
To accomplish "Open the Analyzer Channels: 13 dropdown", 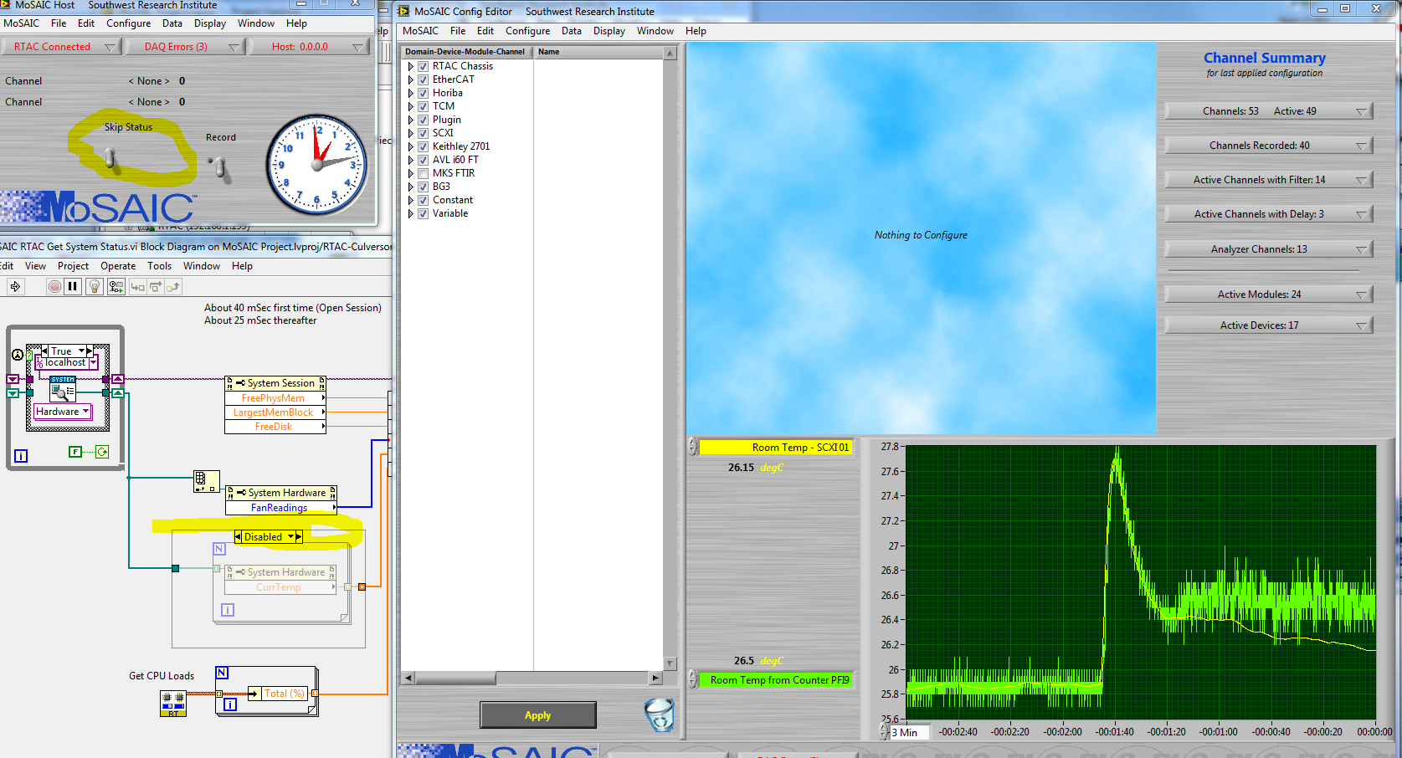I will coord(1268,249).
